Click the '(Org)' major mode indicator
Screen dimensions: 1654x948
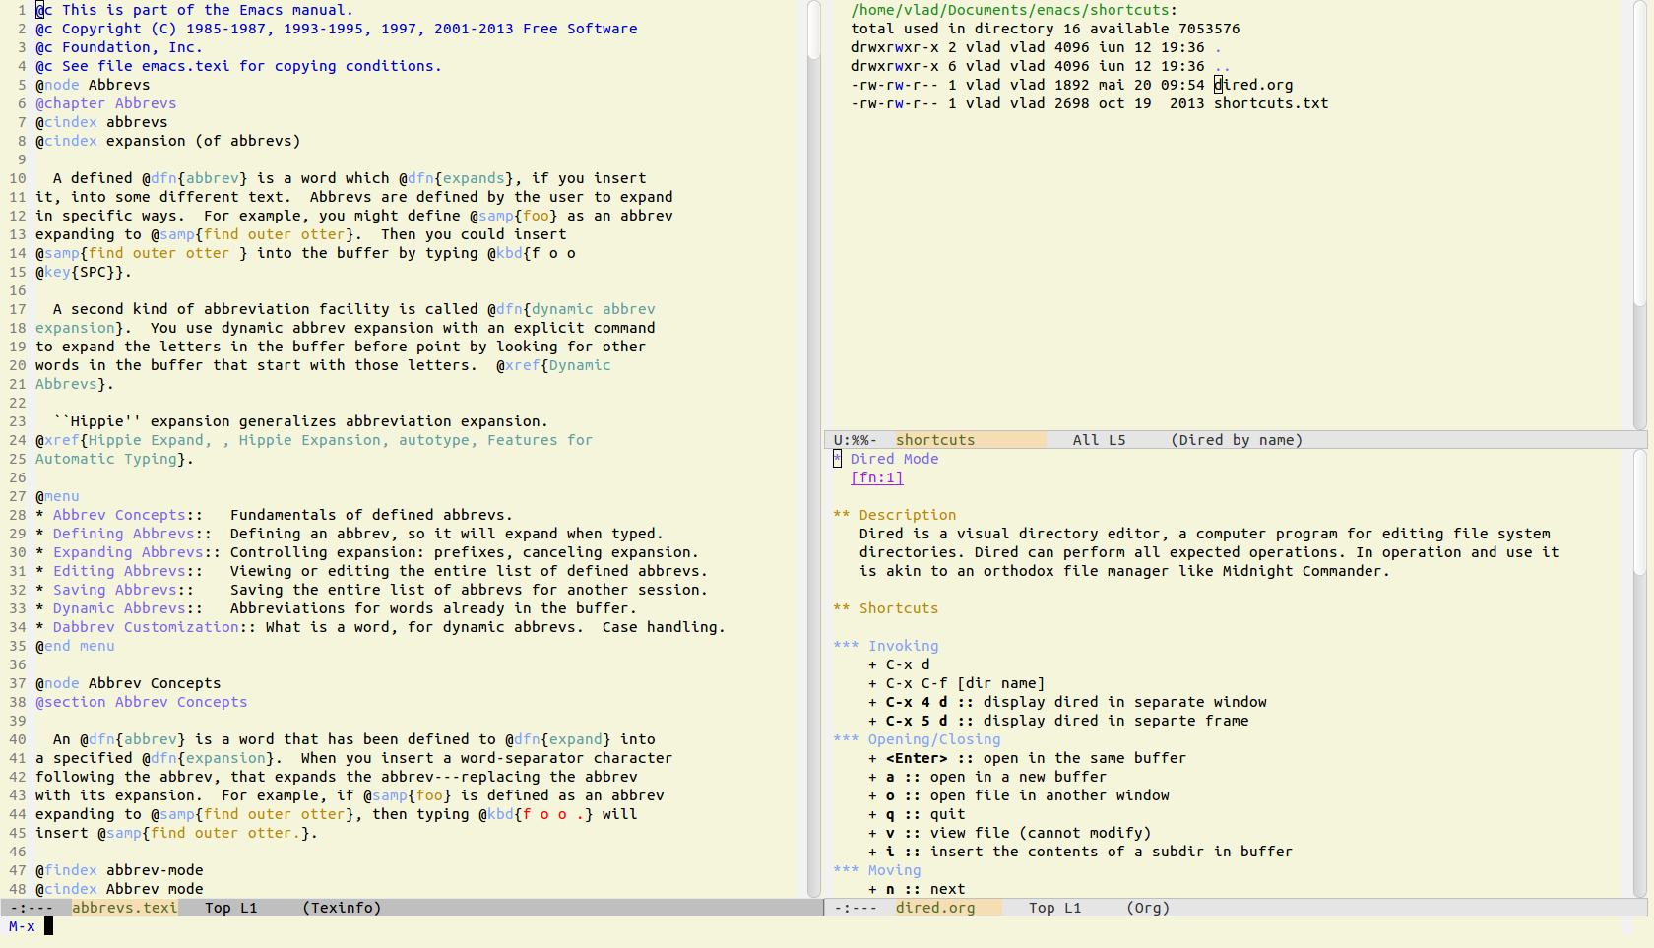[1148, 908]
